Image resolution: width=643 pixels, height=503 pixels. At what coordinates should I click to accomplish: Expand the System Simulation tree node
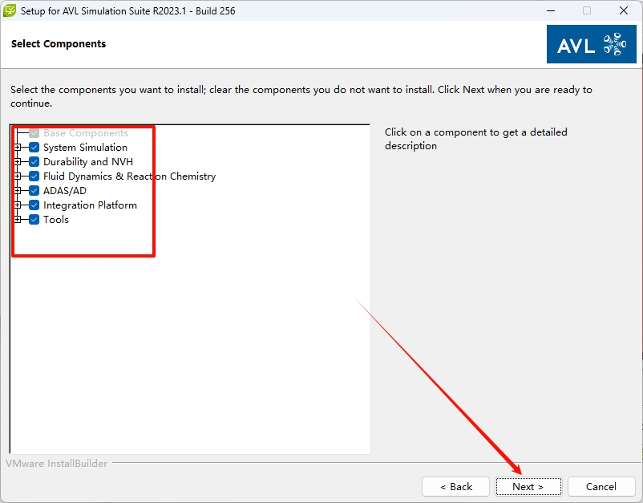click(18, 148)
